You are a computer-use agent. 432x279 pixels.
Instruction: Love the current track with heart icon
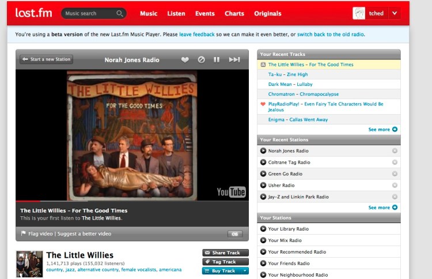point(185,59)
